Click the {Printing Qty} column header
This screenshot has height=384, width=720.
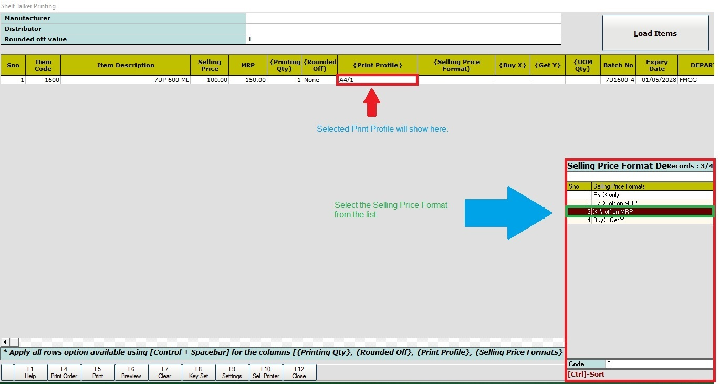285,65
